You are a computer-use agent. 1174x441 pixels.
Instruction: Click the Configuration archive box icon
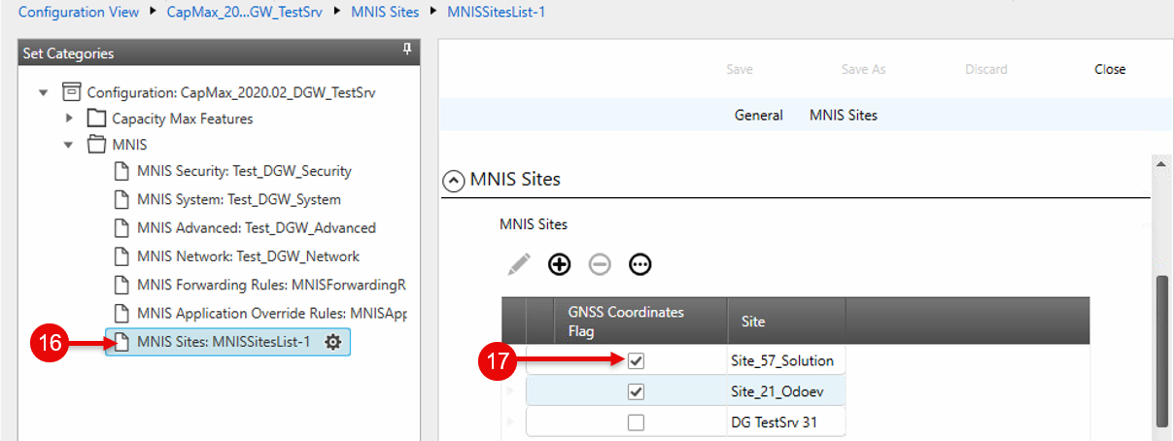click(71, 92)
